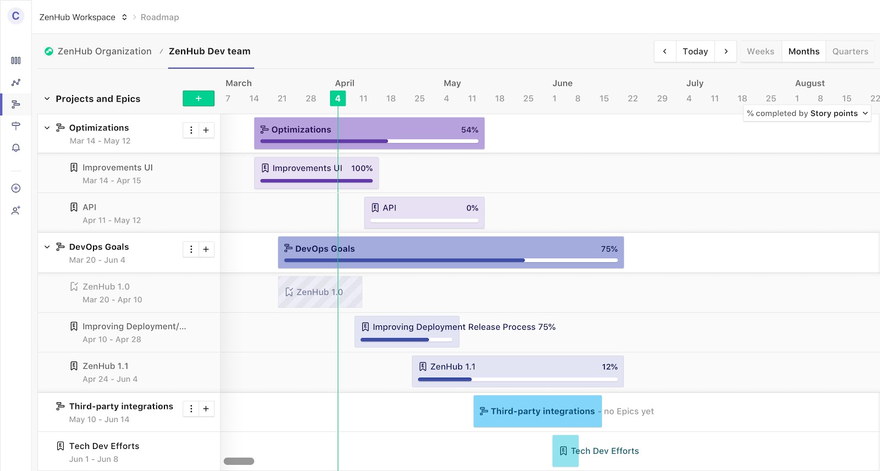Open Third-party integrations options menu
The width and height of the screenshot is (880, 471).
191,409
